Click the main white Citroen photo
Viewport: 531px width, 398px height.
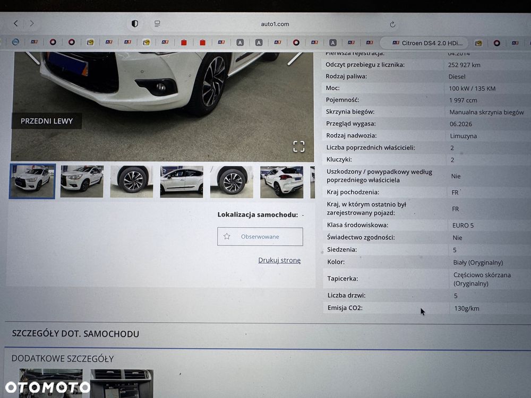point(162,106)
